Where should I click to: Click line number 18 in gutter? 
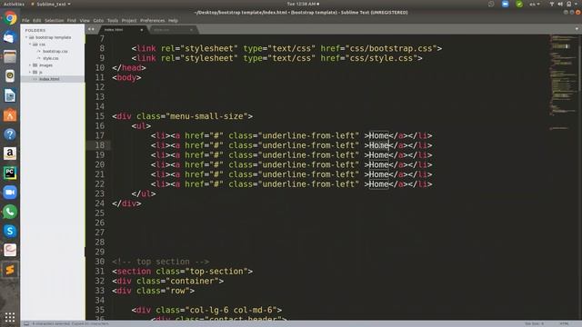click(x=100, y=145)
